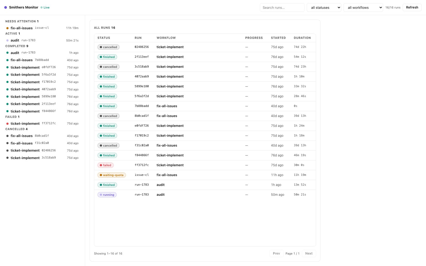Click cancelled badge in row 02486256

tap(108, 47)
